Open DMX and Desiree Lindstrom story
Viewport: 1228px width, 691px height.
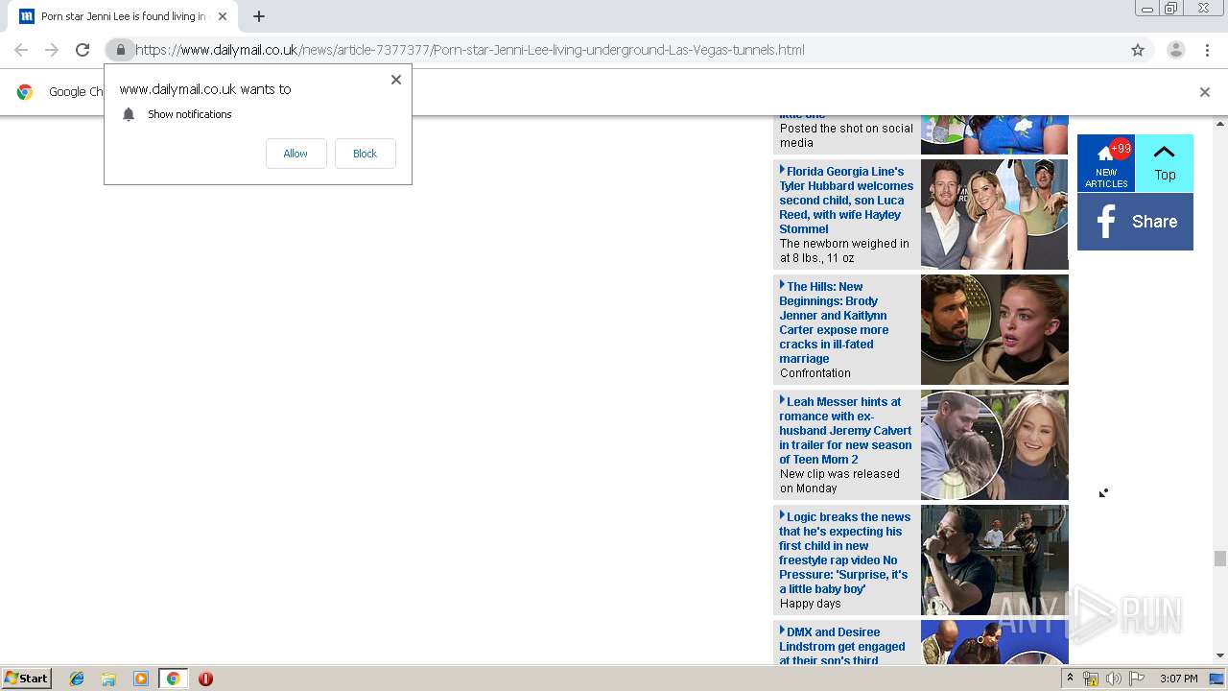click(842, 646)
